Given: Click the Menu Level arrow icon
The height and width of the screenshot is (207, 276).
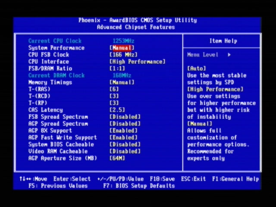Looking at the screenshot, I should [229, 55].
